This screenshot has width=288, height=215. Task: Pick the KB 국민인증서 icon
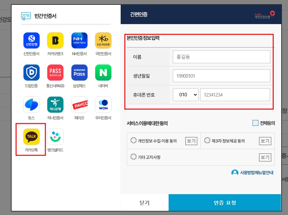pyautogui.click(x=103, y=40)
